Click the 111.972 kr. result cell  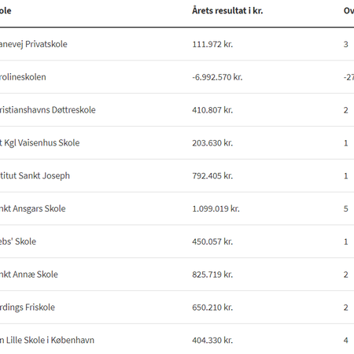click(212, 44)
